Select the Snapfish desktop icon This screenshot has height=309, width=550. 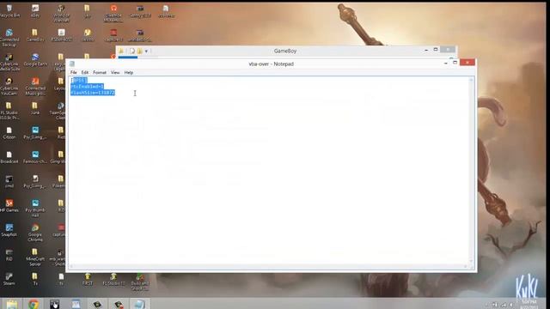click(x=9, y=230)
